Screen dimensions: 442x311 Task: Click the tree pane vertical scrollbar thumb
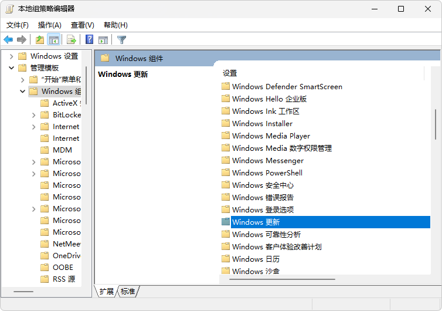point(86,85)
